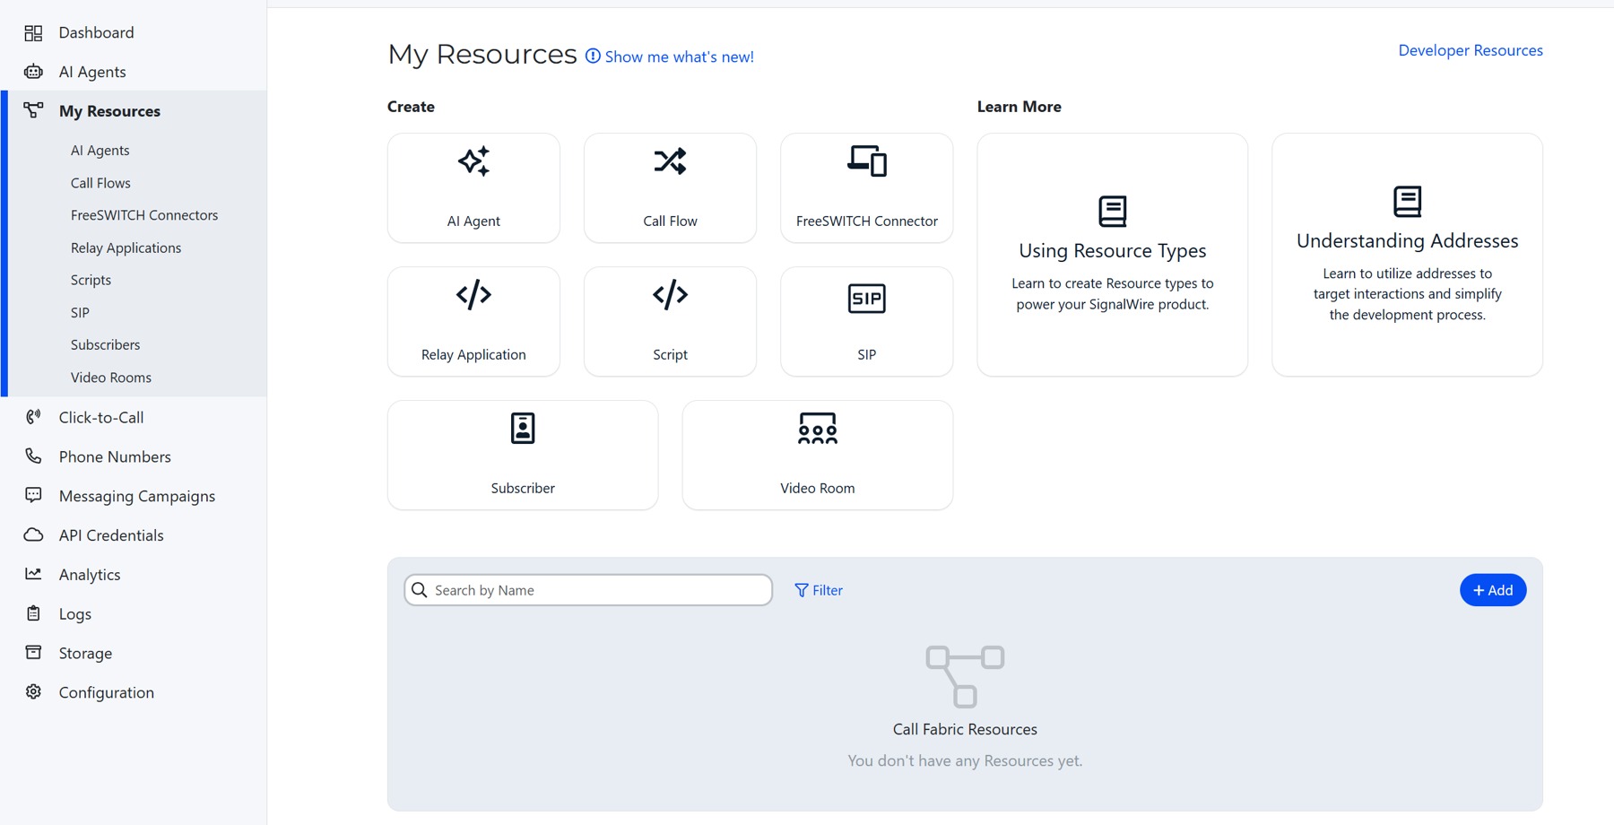Click the API Credentials cloud icon
Screen dimensions: 1614x825
tap(33, 534)
